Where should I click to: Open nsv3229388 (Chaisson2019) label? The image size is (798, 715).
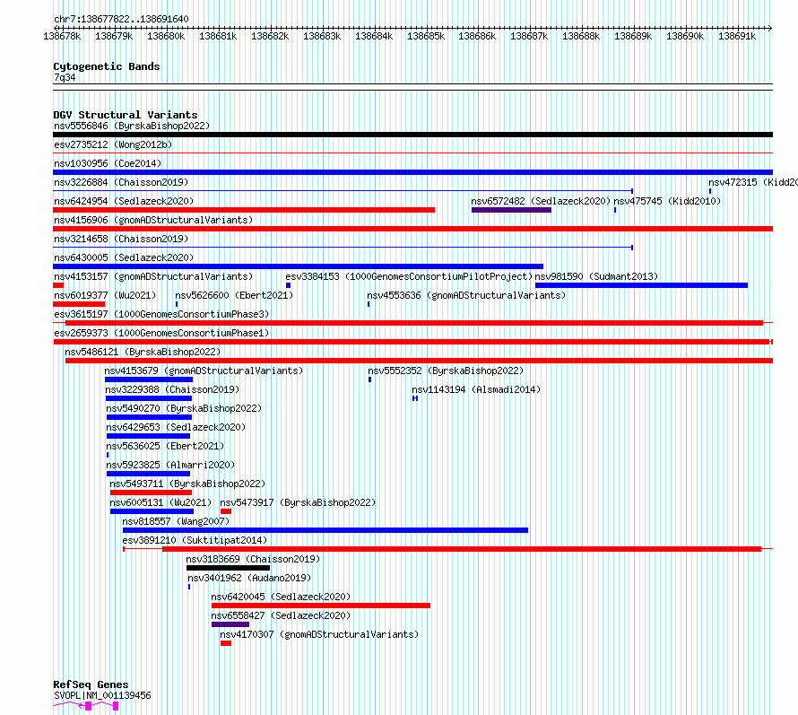tap(172, 389)
